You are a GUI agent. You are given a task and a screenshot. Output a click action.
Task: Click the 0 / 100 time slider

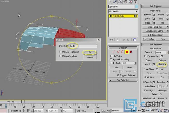point(11,102)
